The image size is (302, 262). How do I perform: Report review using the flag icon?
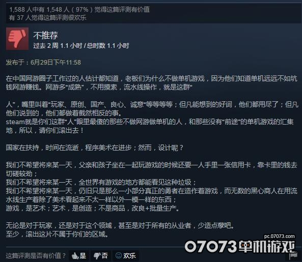(293, 256)
